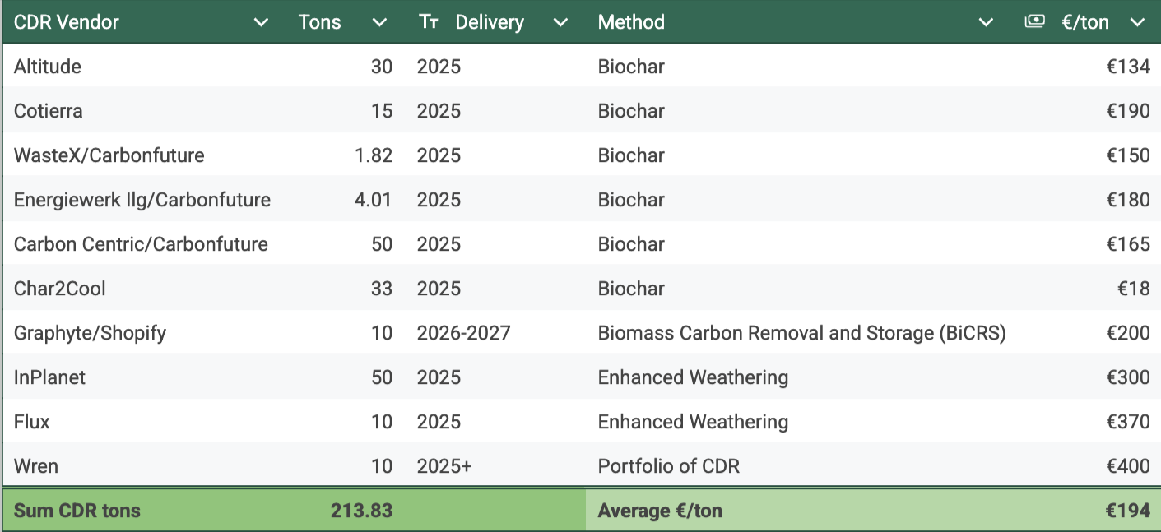
Task: Click the 2026-2027 delivery cell
Action: [x=464, y=333]
